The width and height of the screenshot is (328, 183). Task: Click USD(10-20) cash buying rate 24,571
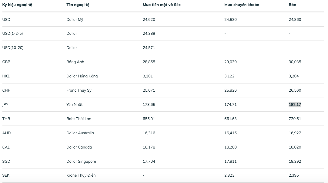[x=149, y=48]
